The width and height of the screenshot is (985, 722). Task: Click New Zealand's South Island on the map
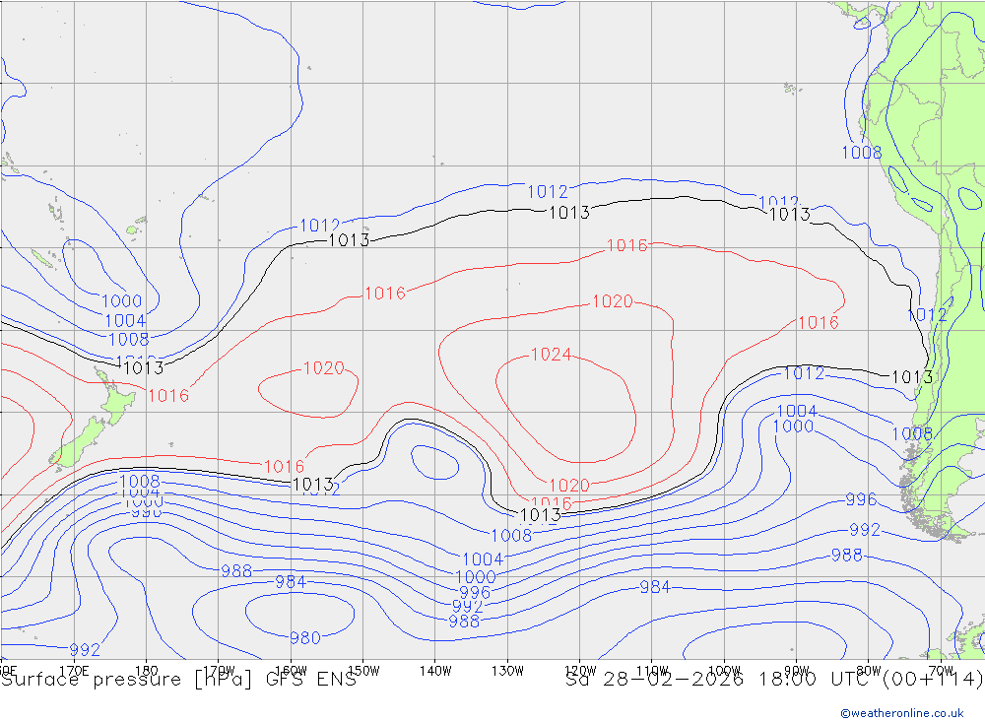78,442
